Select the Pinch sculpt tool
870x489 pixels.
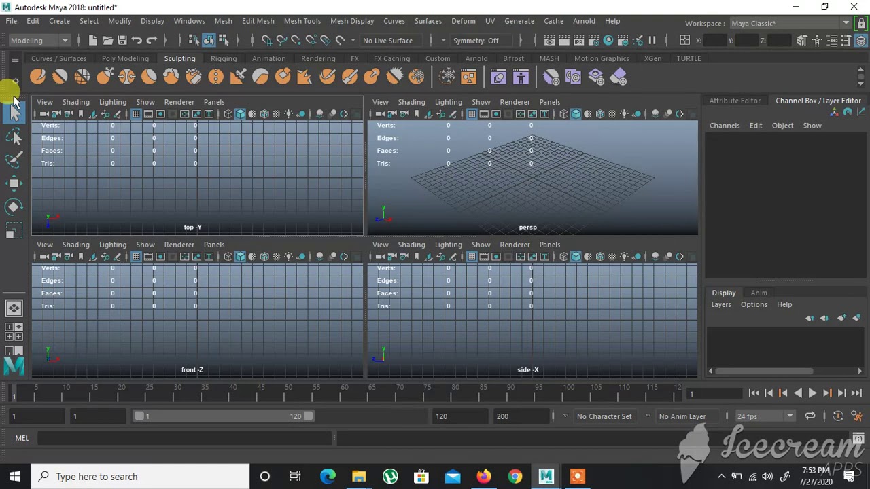pos(126,77)
